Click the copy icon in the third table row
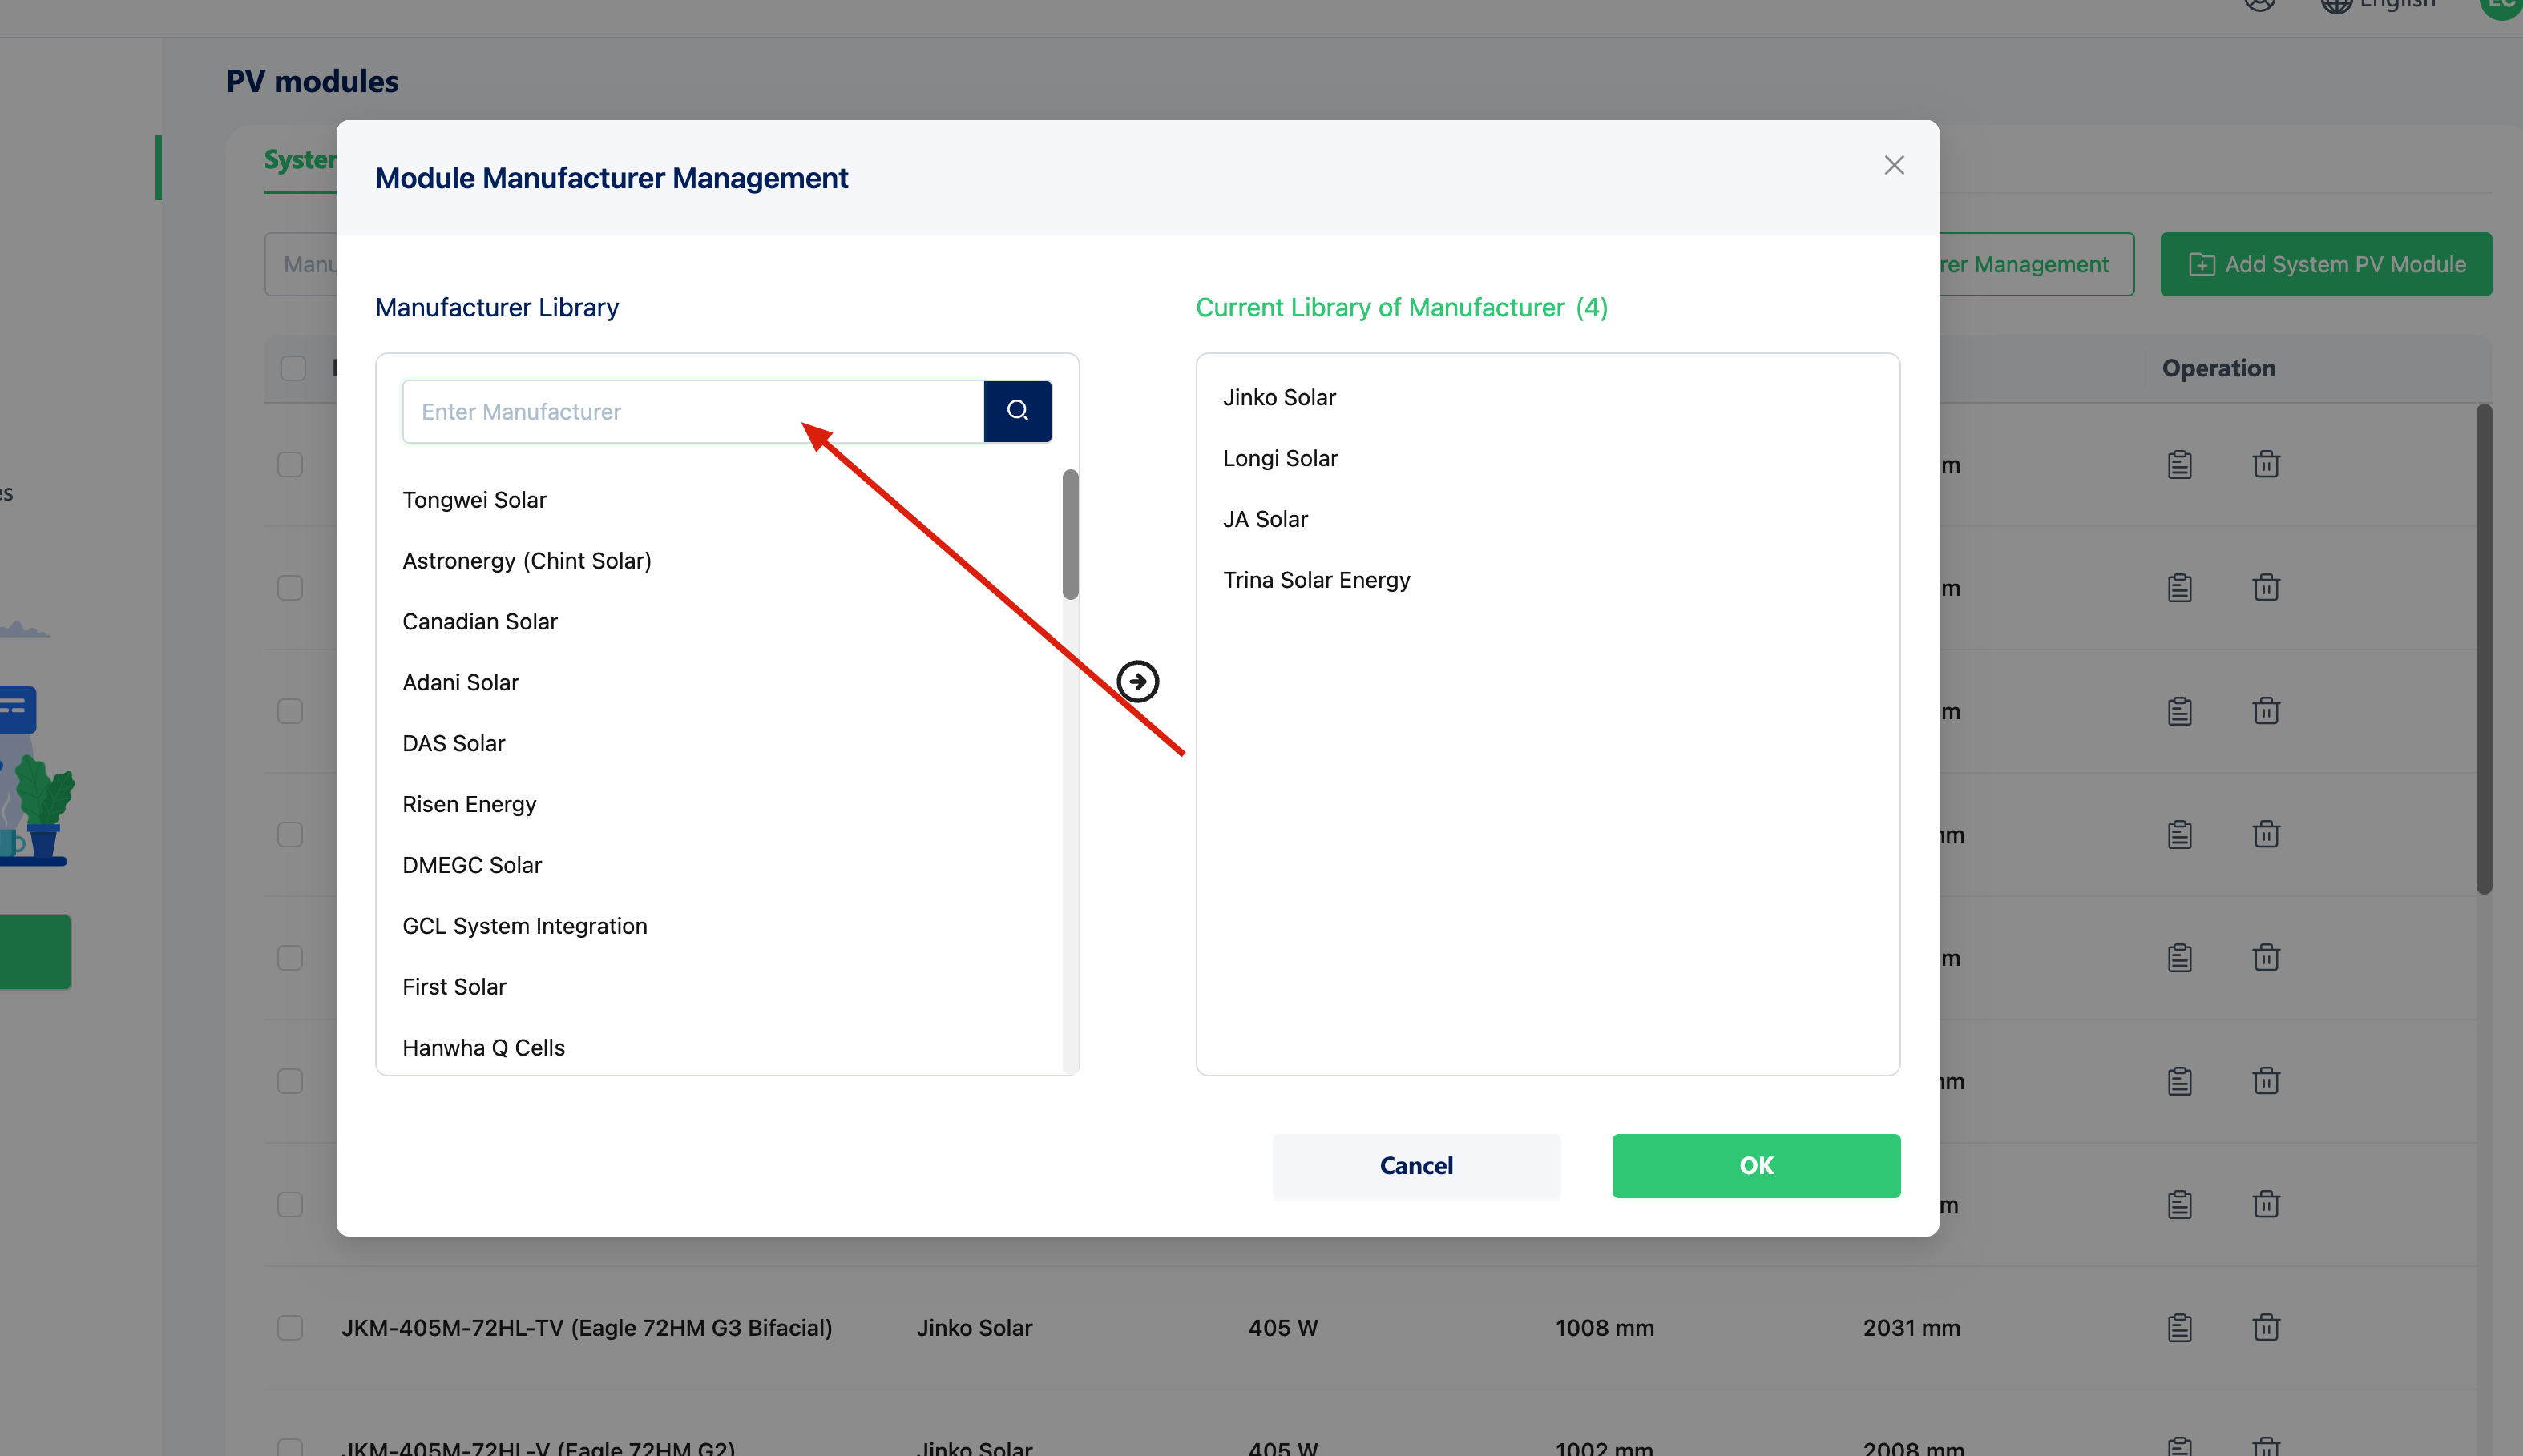Image resolution: width=2523 pixels, height=1456 pixels. [x=2180, y=711]
